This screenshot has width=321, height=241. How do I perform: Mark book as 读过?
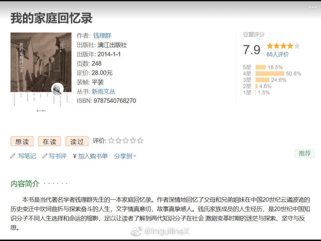pyautogui.click(x=77, y=141)
